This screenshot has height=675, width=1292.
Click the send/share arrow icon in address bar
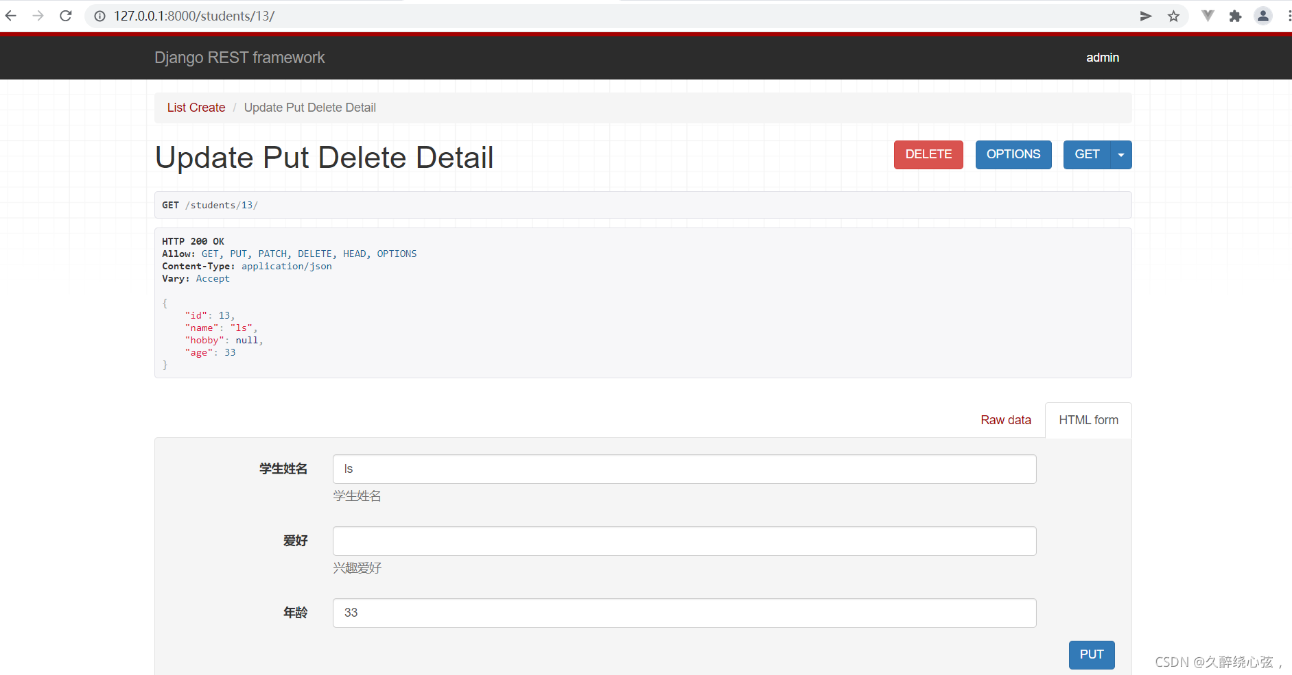pos(1146,16)
